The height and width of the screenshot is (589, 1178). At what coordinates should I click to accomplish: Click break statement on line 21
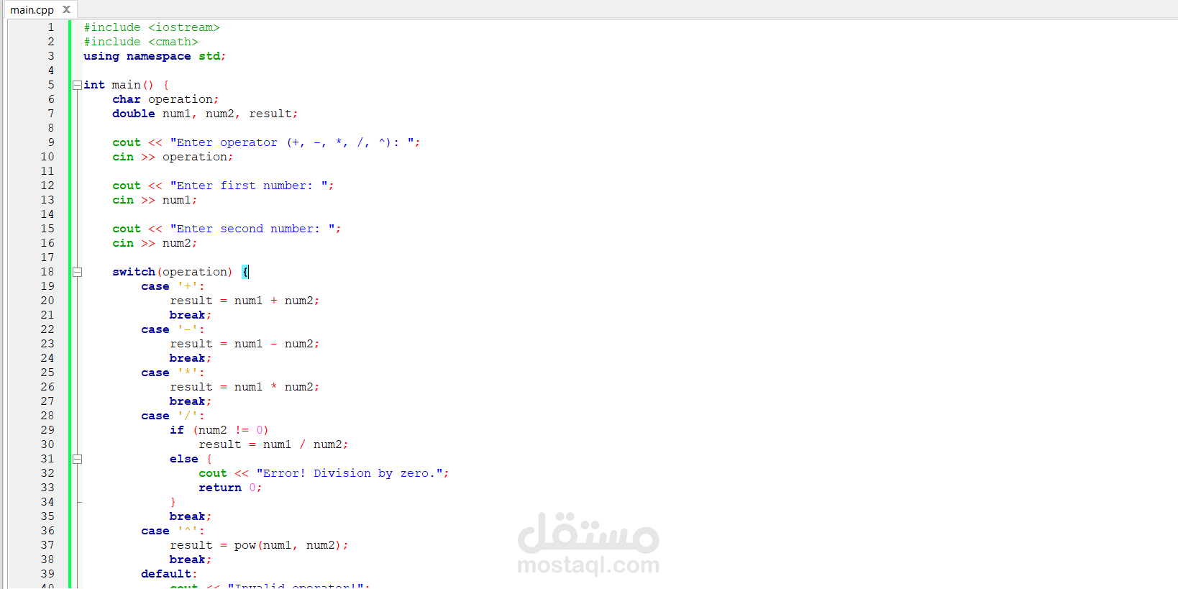(x=191, y=315)
